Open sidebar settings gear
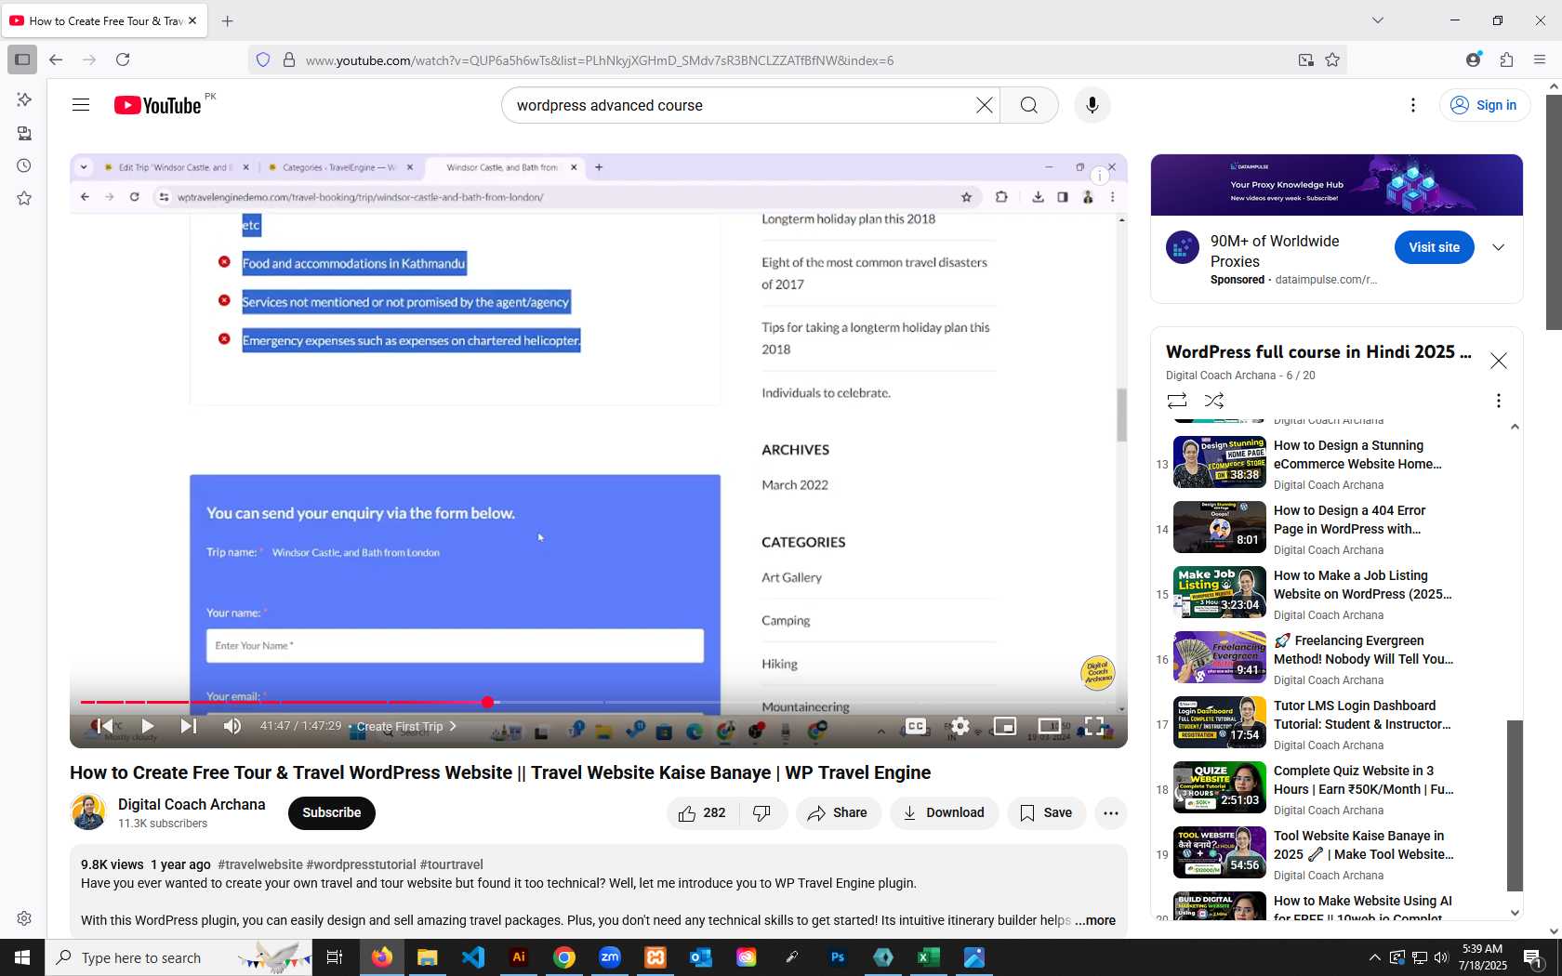The height and width of the screenshot is (976, 1562). [24, 918]
